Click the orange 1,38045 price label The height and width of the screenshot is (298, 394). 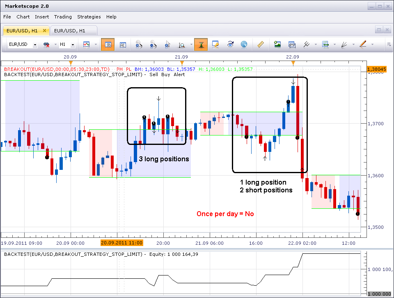point(376,69)
